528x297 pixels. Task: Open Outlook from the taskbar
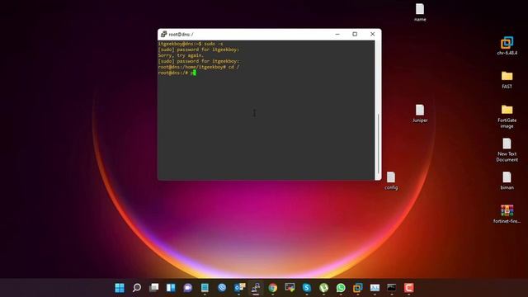coord(239,288)
